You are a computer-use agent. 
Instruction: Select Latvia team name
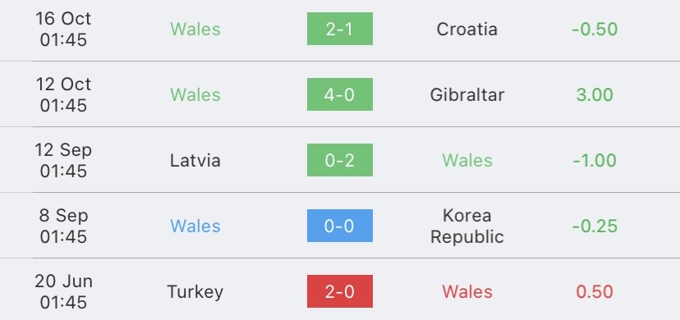[195, 161]
